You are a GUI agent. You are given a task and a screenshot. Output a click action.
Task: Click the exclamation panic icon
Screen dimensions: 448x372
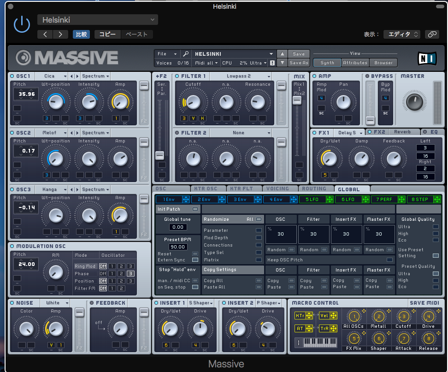[272, 63]
